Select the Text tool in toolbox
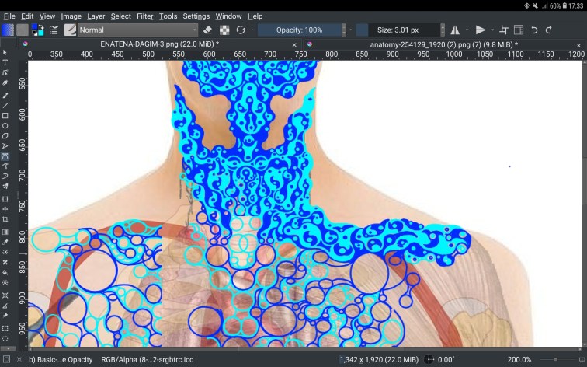Screen dimensions: 587x367 [5, 63]
